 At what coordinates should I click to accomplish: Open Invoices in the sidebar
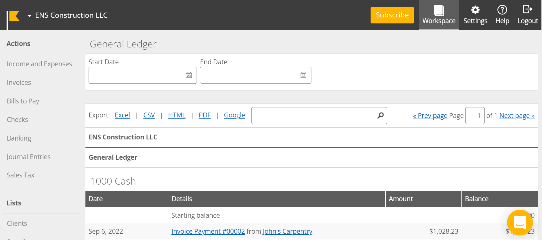(19, 83)
